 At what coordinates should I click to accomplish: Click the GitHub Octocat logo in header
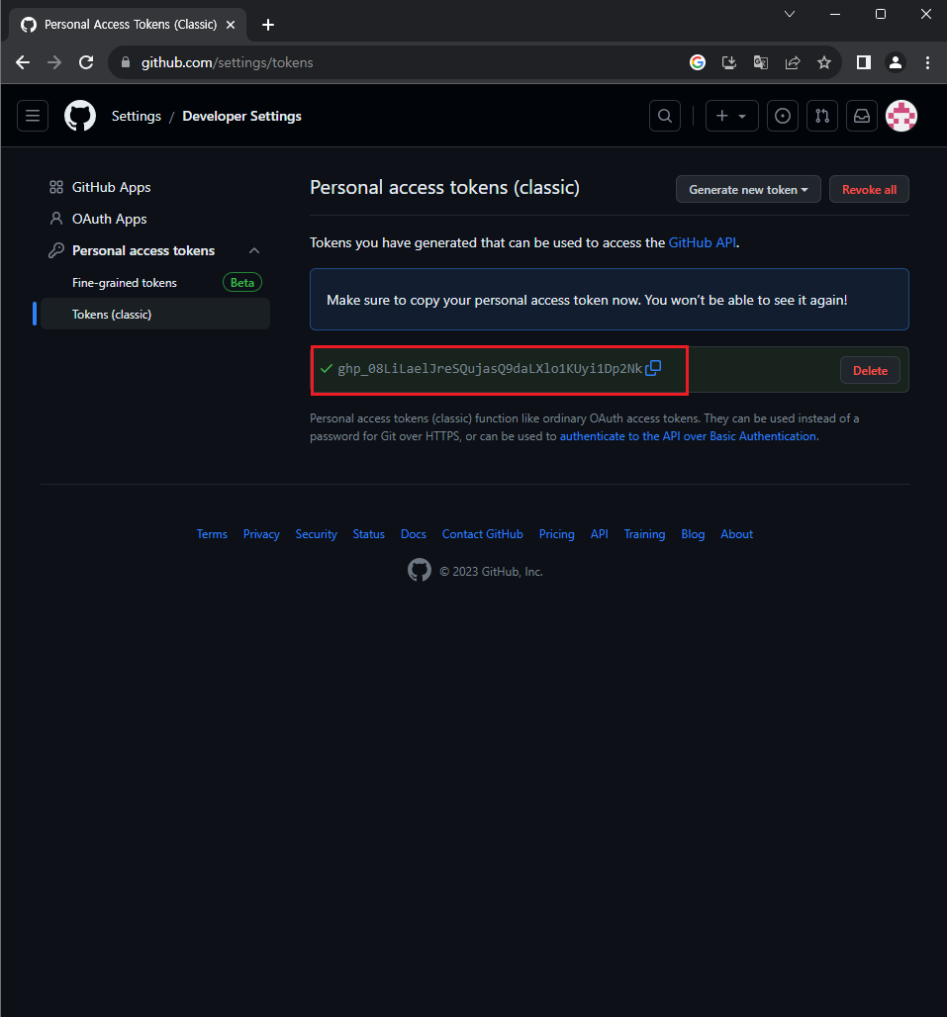(80, 116)
